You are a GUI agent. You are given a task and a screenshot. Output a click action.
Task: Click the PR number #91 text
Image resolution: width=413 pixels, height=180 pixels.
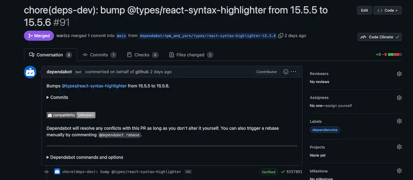62,22
